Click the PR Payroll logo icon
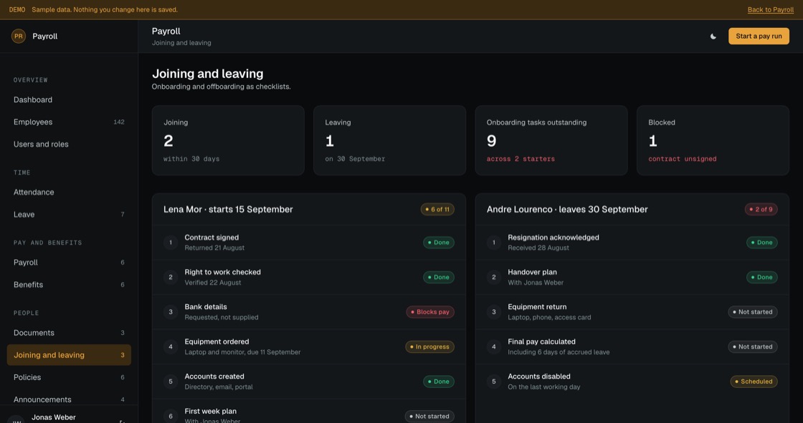The width and height of the screenshot is (803, 423). click(19, 36)
